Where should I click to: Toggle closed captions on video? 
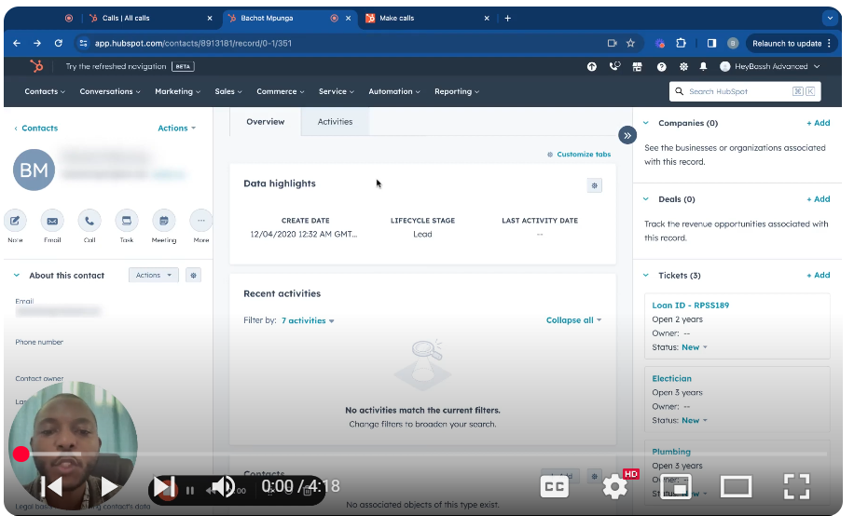pyautogui.click(x=555, y=486)
